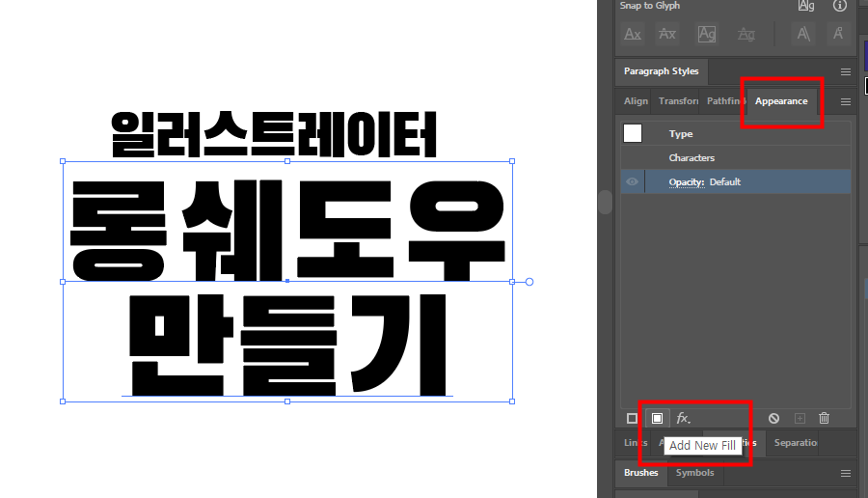This screenshot has height=498, width=868.
Task: Enable Snap to Glyph x-height option
Action: [667, 34]
